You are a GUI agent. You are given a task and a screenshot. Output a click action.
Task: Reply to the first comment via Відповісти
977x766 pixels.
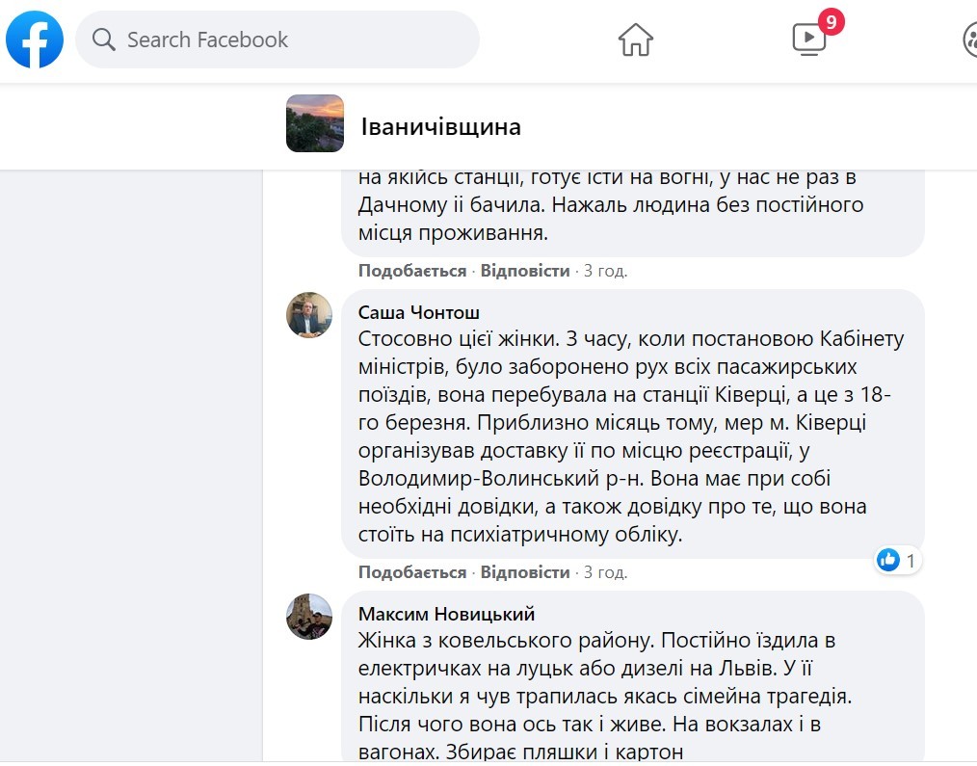(x=525, y=271)
